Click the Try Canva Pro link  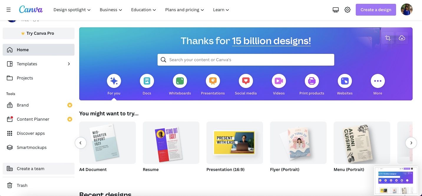click(39, 33)
